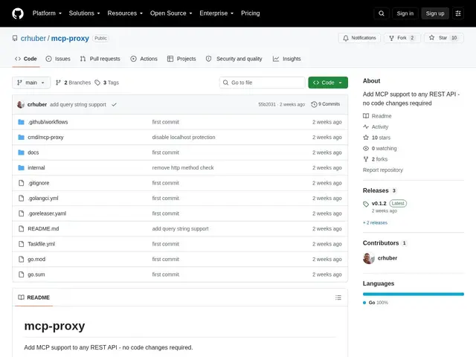Click the forks icon in About
This screenshot has height=357, width=476.
point(366,159)
